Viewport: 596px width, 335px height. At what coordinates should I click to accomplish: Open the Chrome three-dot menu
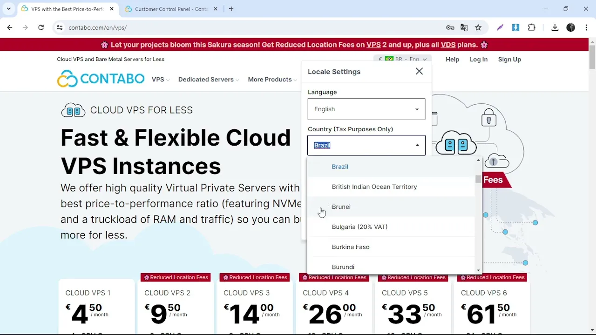point(586,27)
